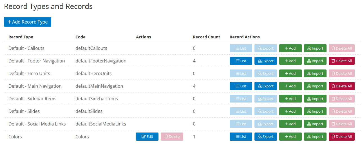Viewport: 362px width, 144px height.
Task: Import into Default - Main Navigation
Action: coord(315,86)
